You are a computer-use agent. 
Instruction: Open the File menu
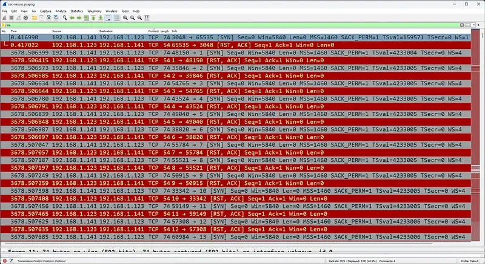point(5,11)
